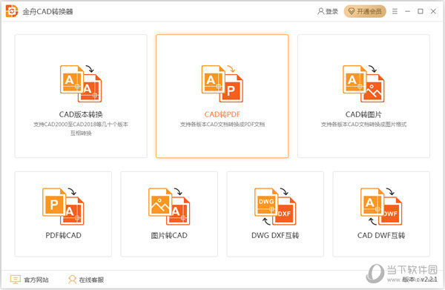
Task: Click the 登录 login user icon
Action: pos(320,11)
